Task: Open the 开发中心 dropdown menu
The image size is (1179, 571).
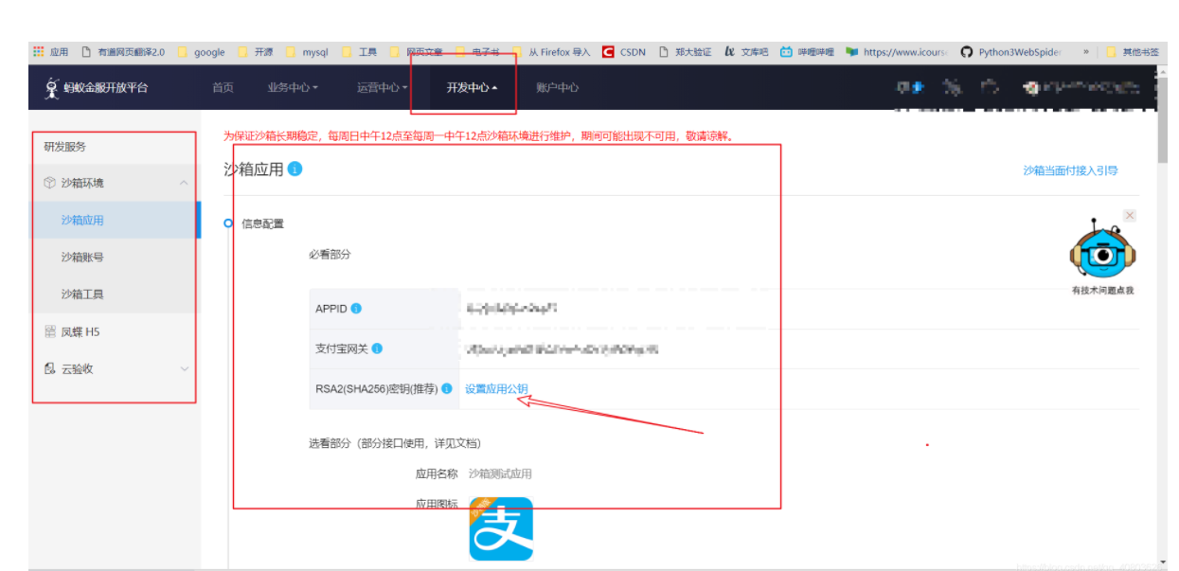Action: 472,88
